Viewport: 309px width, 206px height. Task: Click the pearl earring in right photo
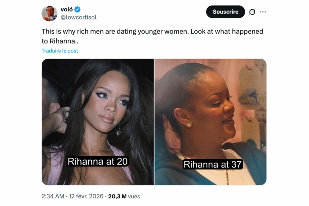(x=189, y=124)
